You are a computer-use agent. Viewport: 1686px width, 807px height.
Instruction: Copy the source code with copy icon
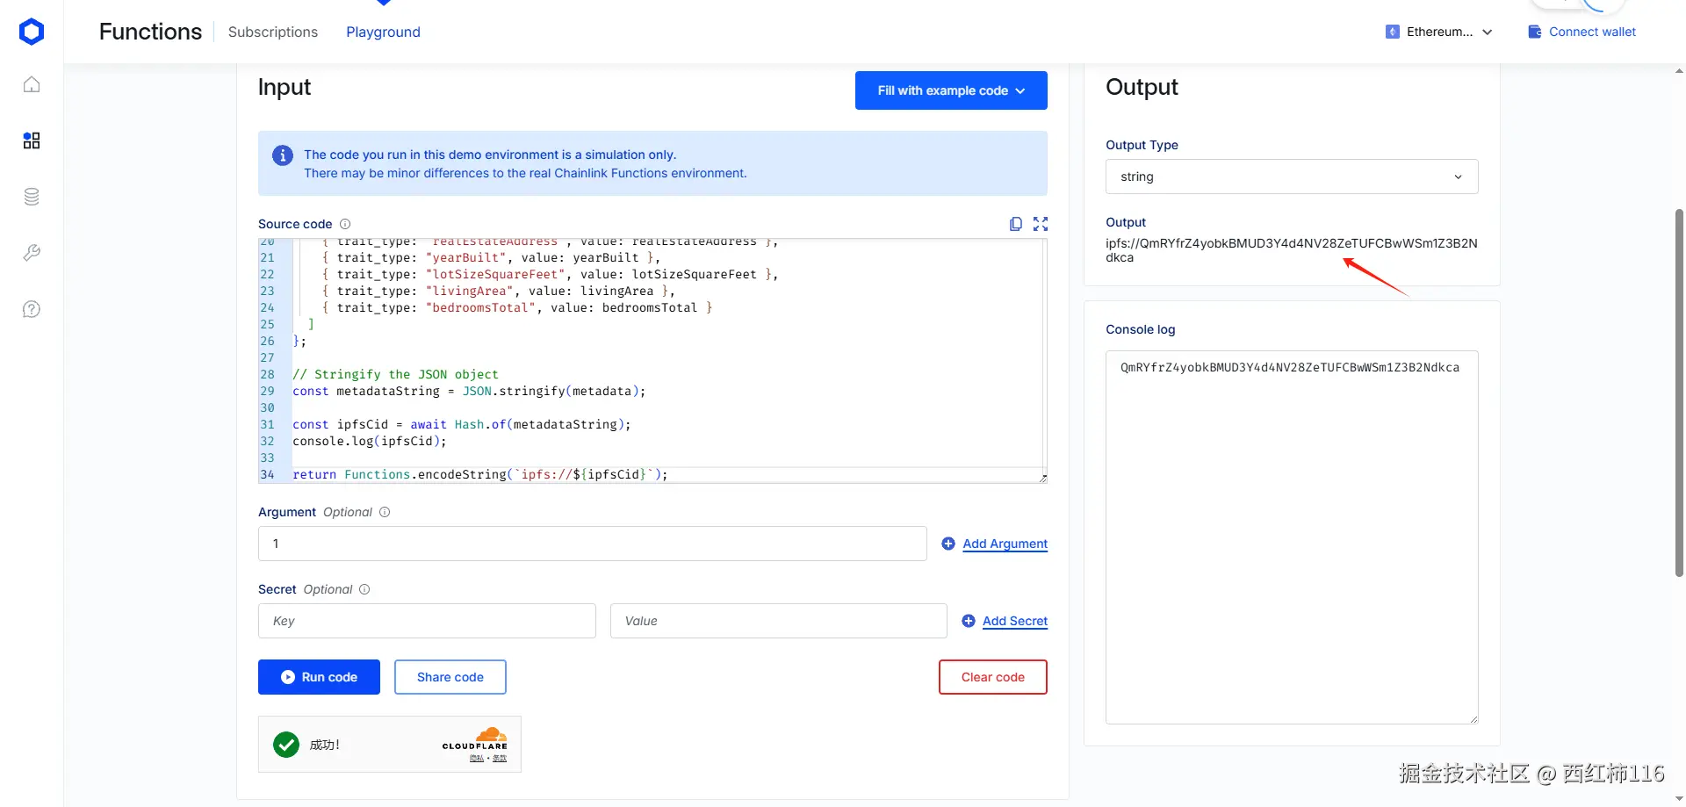[x=1016, y=224]
